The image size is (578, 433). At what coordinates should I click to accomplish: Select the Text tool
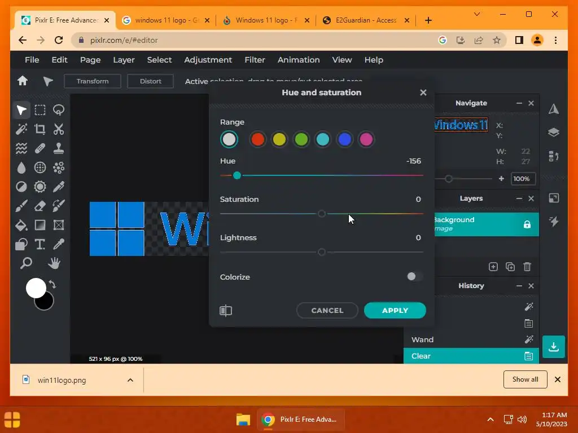pyautogui.click(x=40, y=244)
